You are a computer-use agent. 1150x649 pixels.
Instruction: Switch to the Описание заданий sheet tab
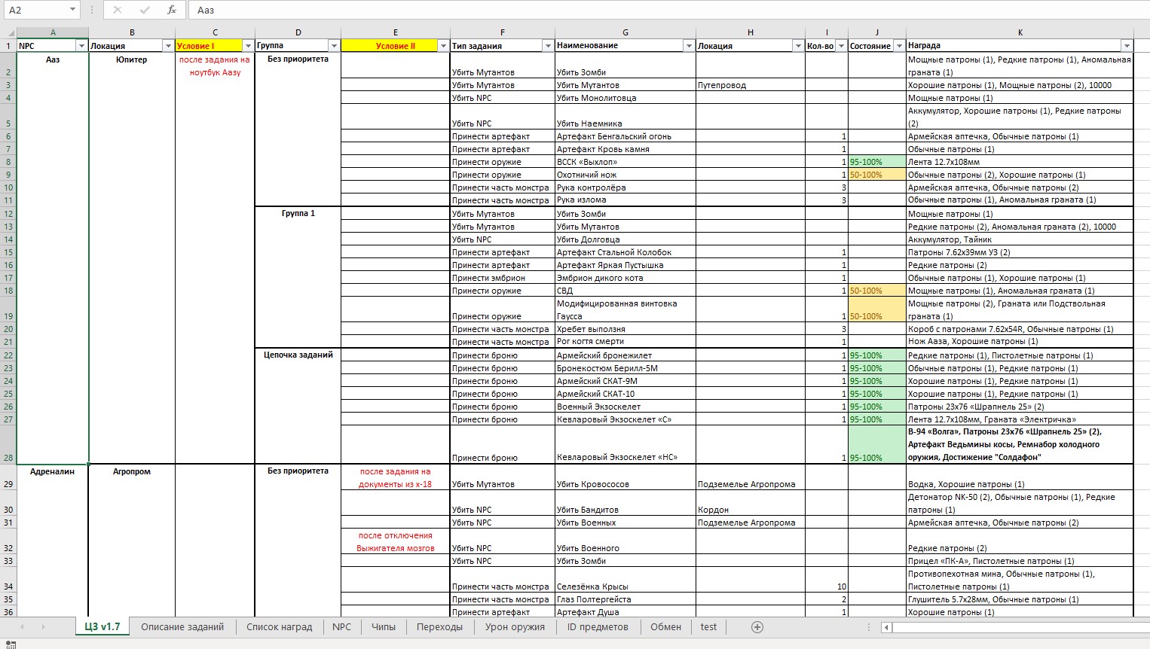coord(182,627)
